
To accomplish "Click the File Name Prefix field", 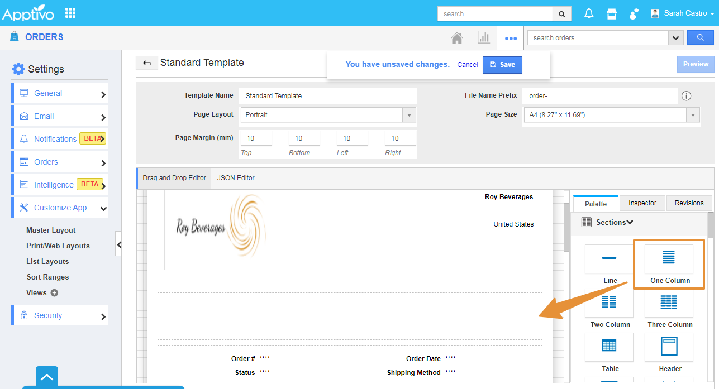I will (x=600, y=96).
